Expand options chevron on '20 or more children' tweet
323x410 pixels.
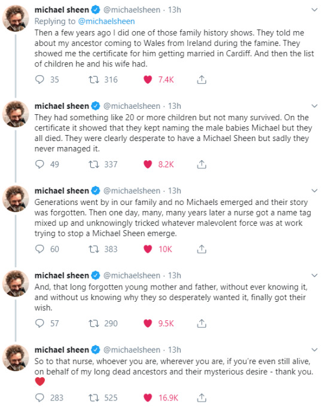[x=315, y=106]
